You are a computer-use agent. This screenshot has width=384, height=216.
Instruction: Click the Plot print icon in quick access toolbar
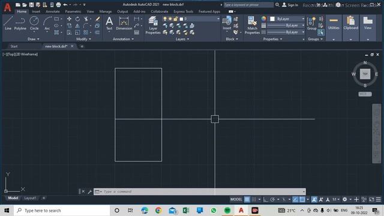pyautogui.click(x=58, y=5)
